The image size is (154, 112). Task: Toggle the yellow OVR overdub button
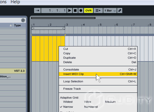coord(88,10)
